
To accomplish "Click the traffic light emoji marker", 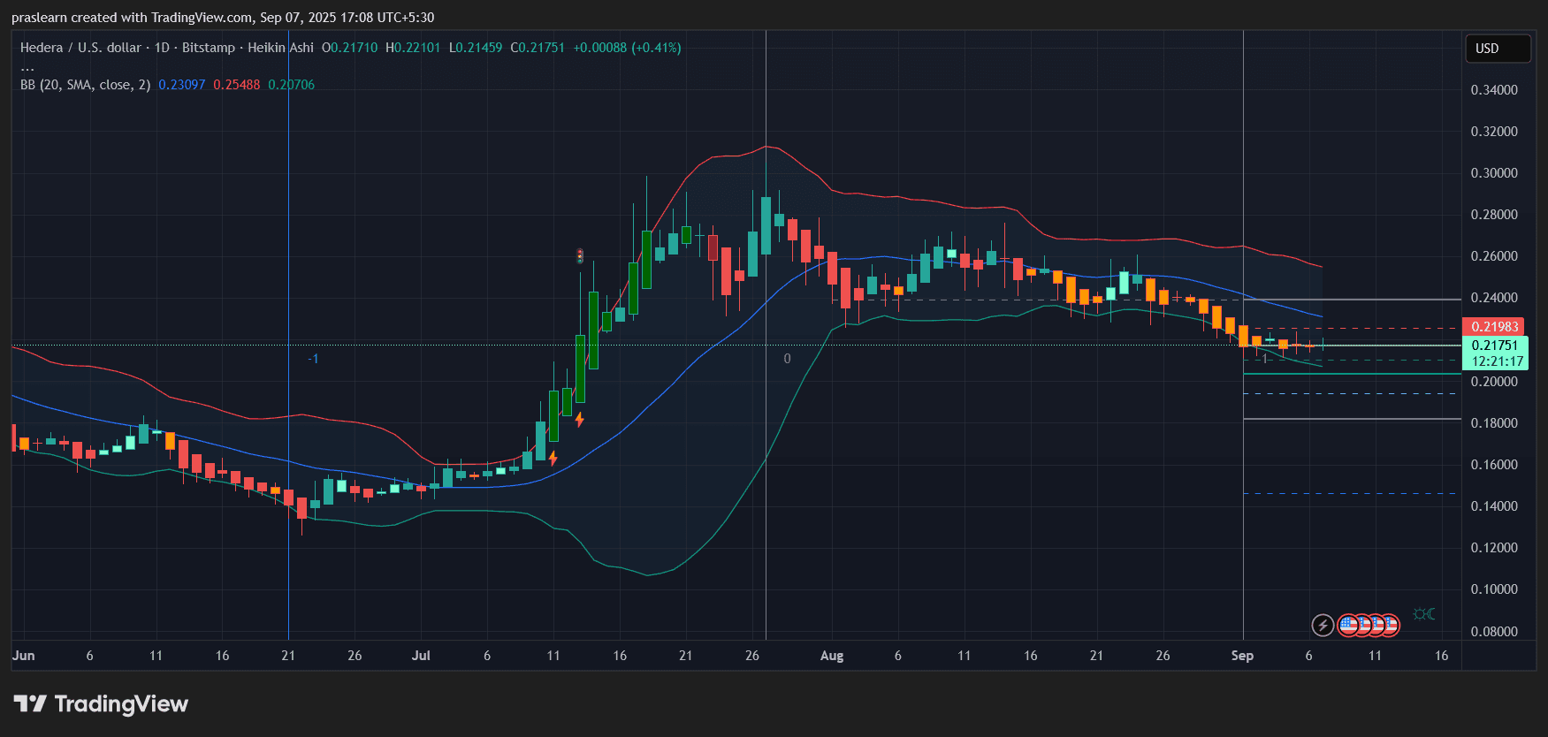I will point(580,256).
